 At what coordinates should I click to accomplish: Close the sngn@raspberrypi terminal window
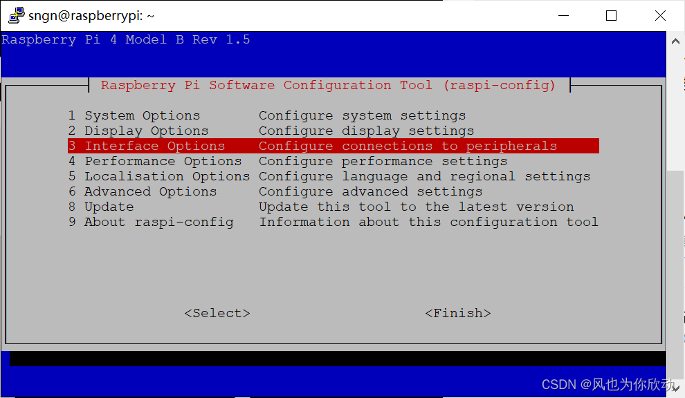(660, 16)
